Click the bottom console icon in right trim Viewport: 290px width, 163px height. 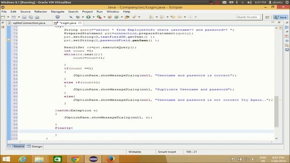[287, 50]
